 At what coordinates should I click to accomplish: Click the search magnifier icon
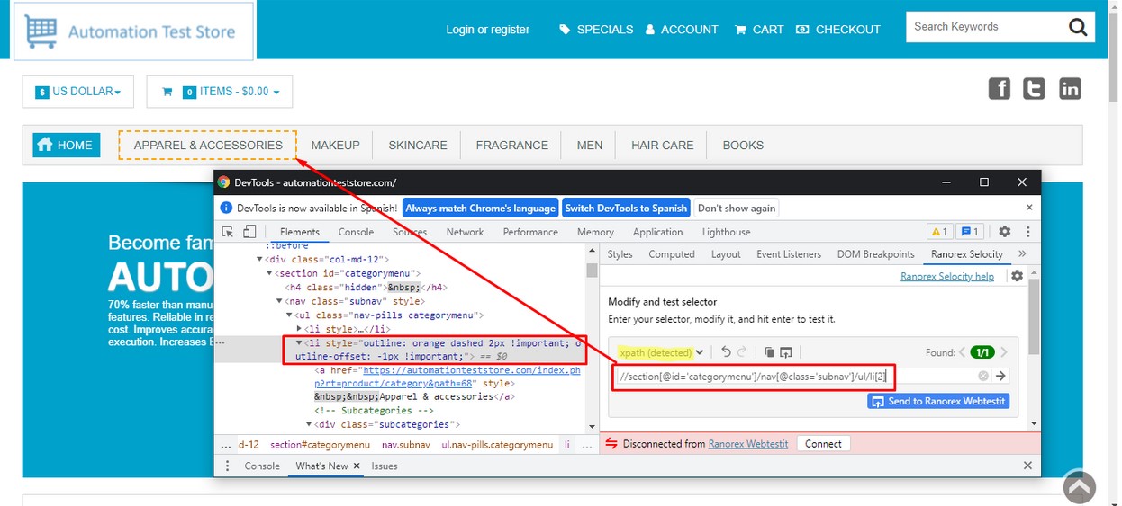tap(1078, 27)
